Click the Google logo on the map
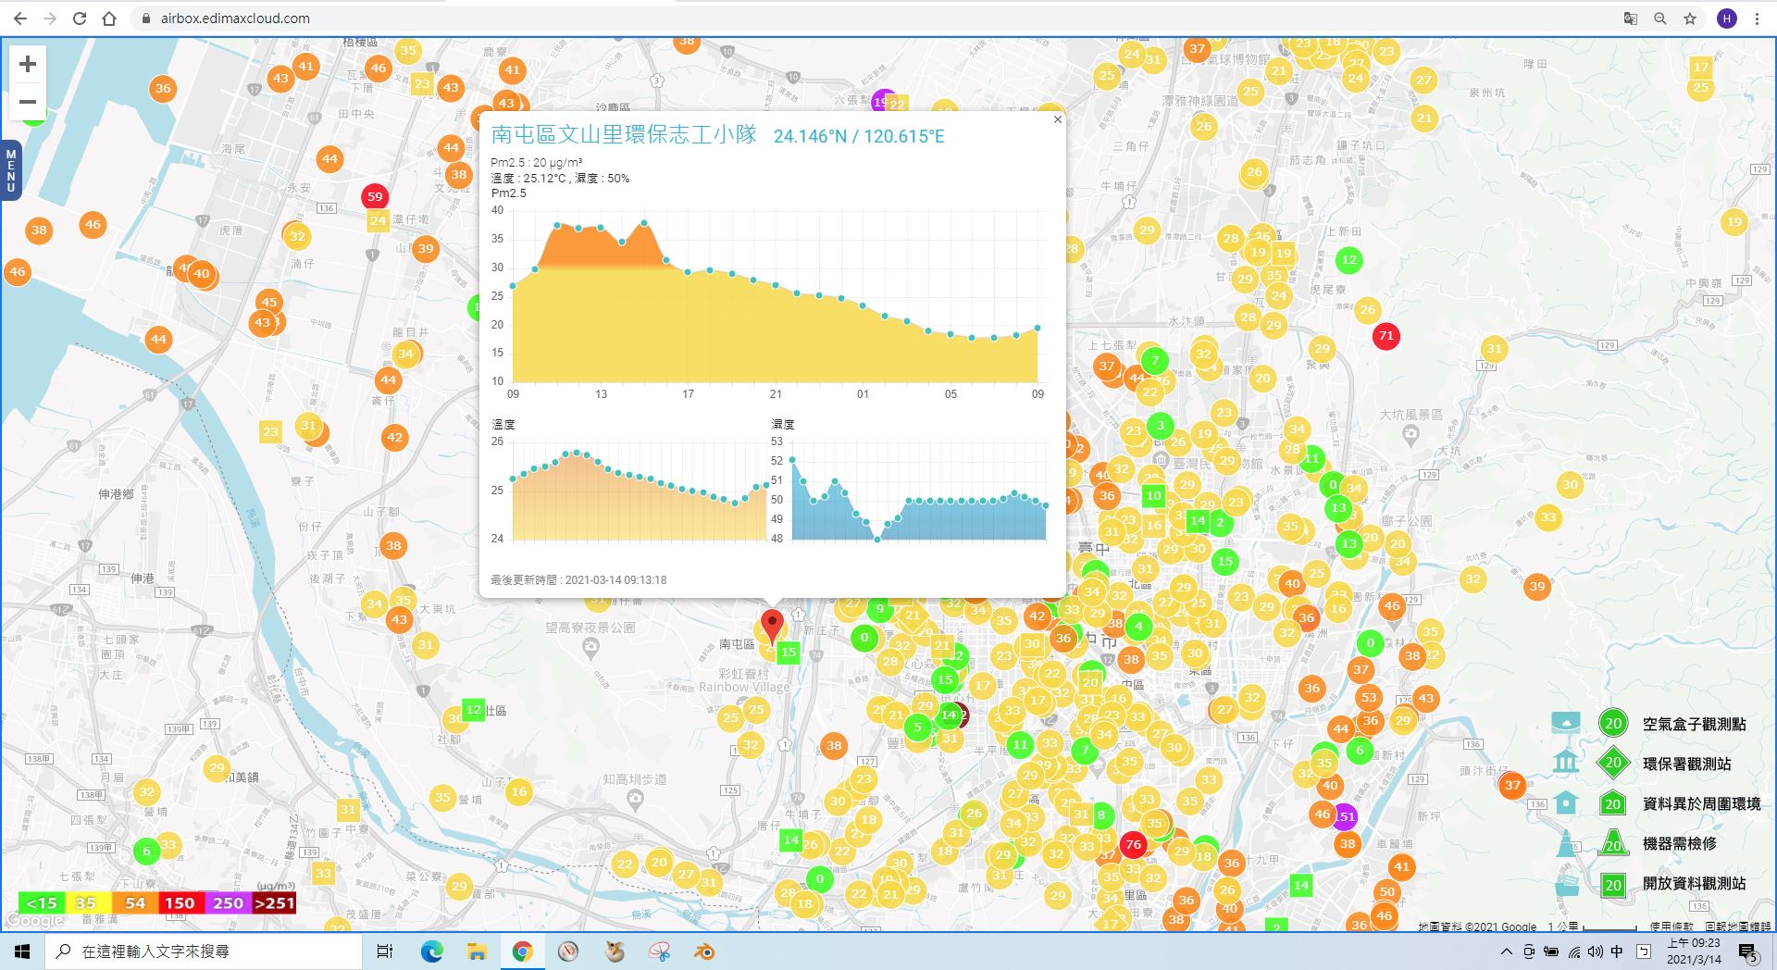The width and height of the screenshot is (1777, 970). point(35,920)
